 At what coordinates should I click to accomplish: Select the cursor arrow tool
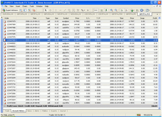coord(46,10)
